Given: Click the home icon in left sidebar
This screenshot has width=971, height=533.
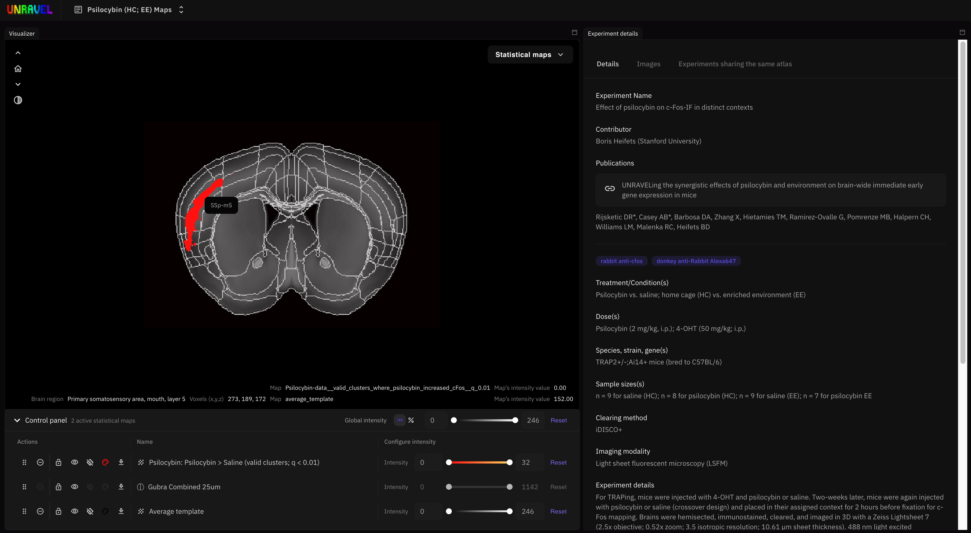Looking at the screenshot, I should (x=18, y=69).
